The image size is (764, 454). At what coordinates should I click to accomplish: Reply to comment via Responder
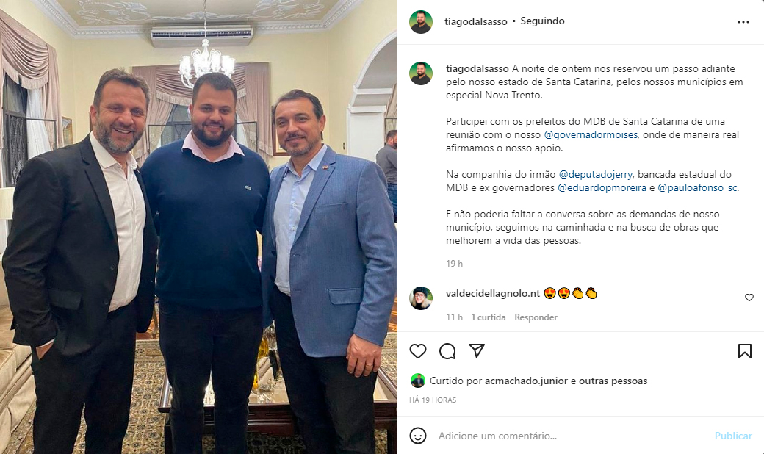point(536,317)
